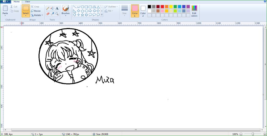The image size is (267, 136).
Task: Click the horizontal scrollbar thumb
Action: (136, 130)
